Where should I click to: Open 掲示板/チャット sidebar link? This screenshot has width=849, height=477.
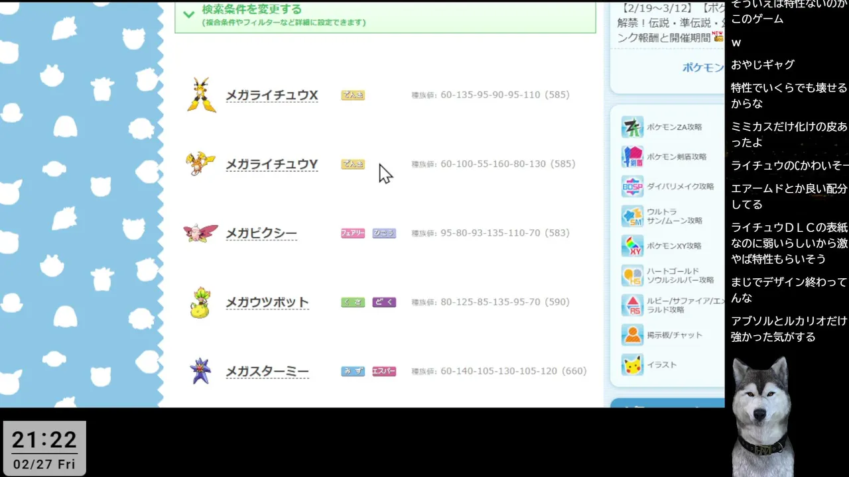point(675,335)
